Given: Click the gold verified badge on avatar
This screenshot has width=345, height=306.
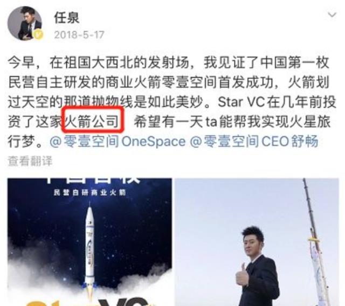Looking at the screenshot, I should tap(38, 34).
